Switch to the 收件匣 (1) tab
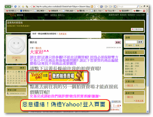 tap(12, 11)
